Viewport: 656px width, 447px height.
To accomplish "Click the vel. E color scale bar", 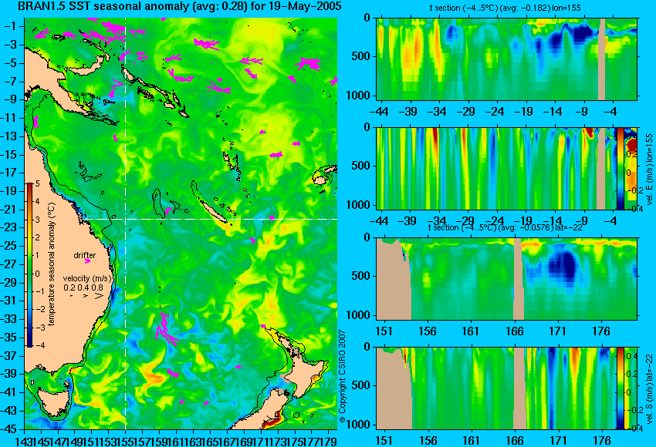I will pyautogui.click(x=620, y=168).
